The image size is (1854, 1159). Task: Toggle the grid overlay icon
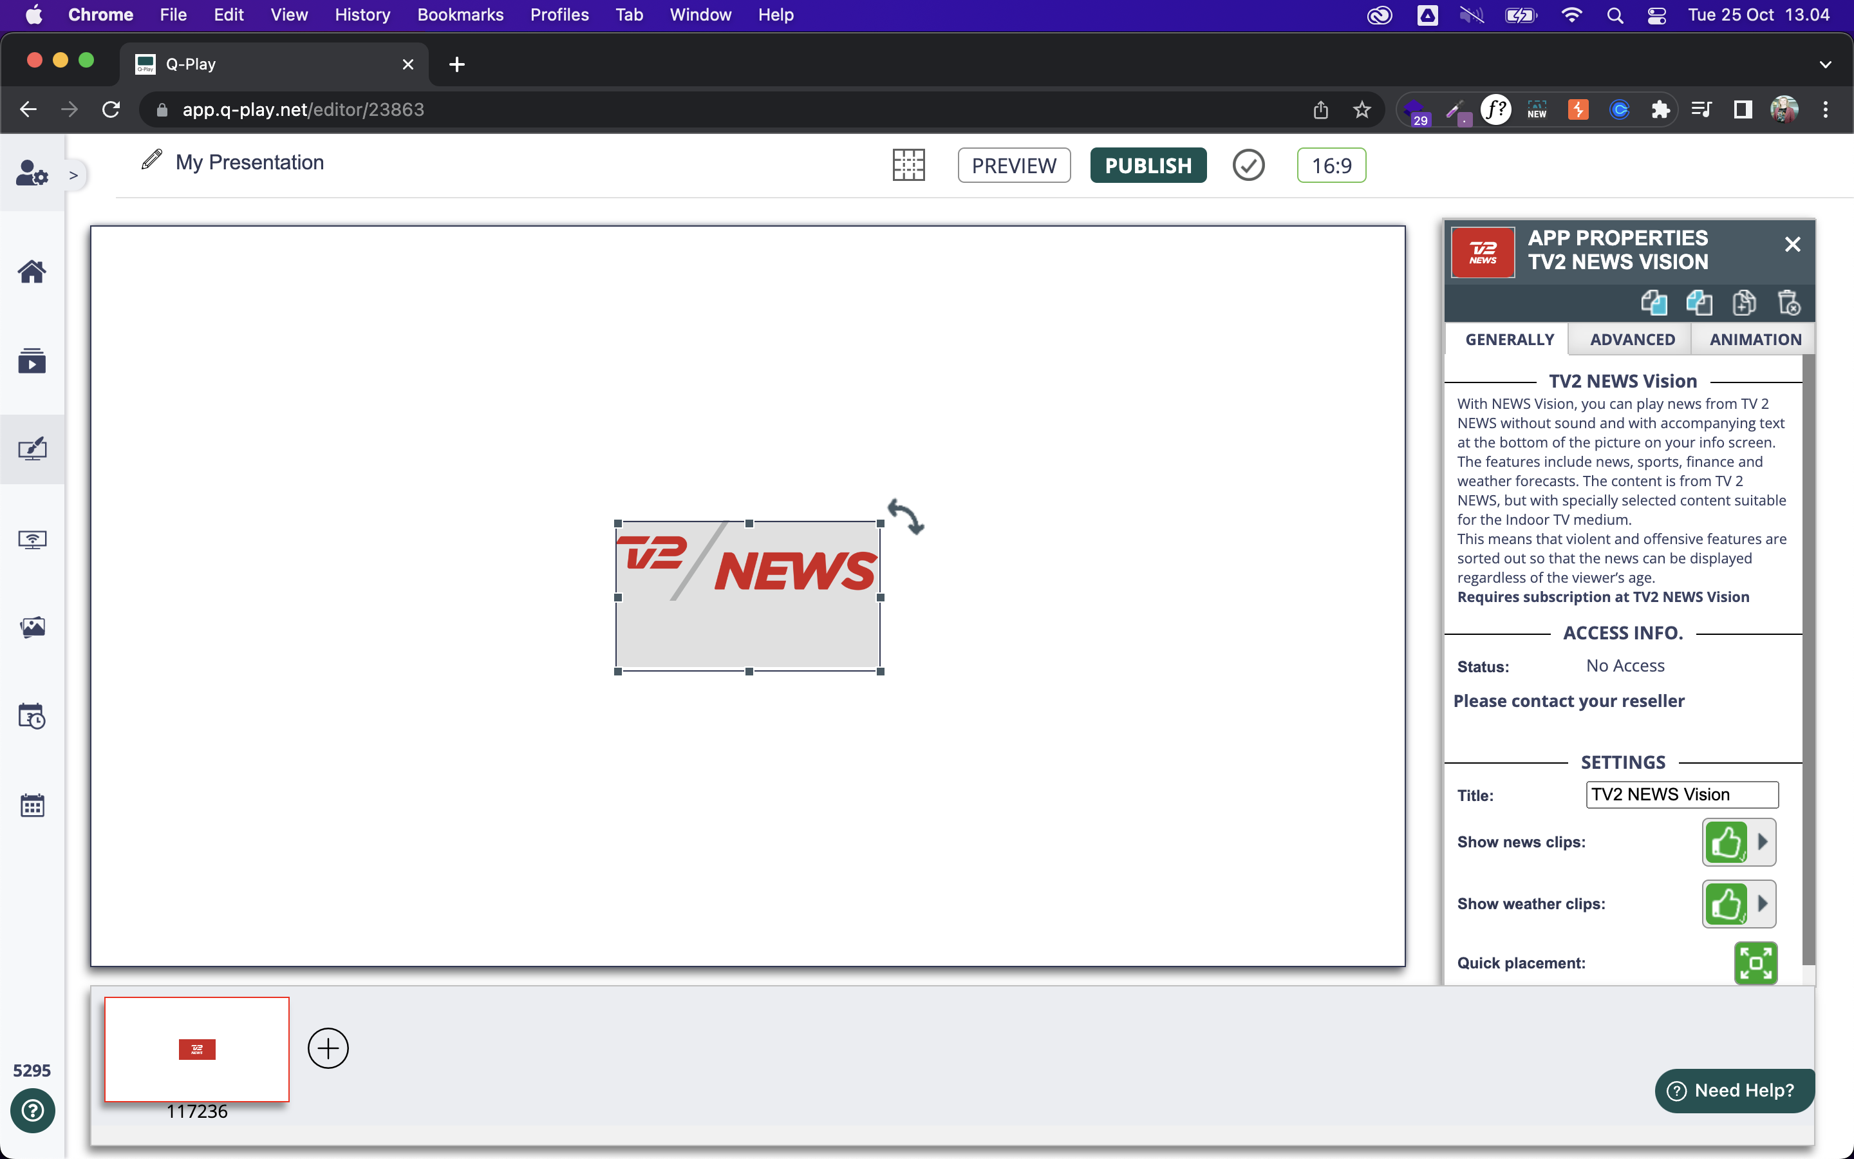(908, 165)
